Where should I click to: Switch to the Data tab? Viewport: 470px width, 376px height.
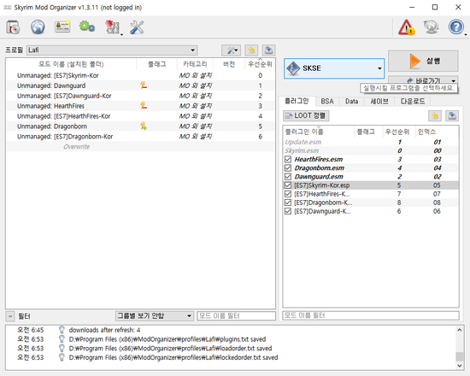[x=351, y=102]
